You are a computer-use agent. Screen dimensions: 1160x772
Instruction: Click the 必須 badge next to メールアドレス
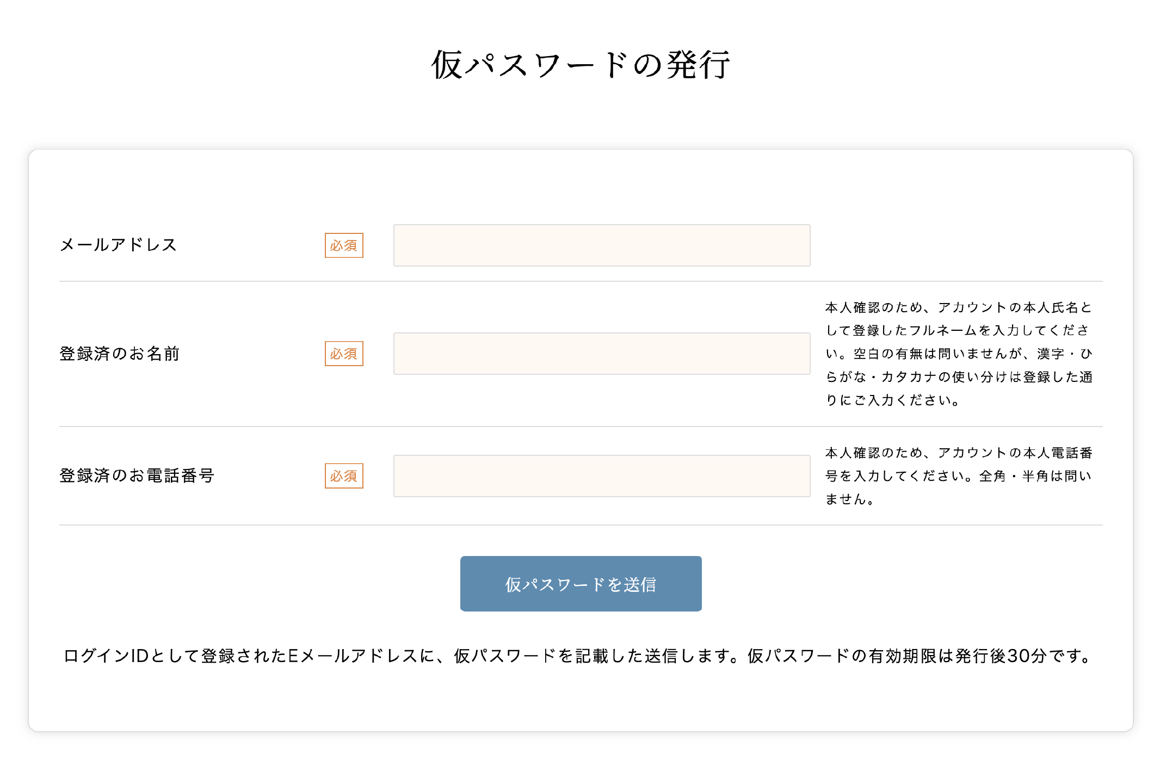pos(343,246)
